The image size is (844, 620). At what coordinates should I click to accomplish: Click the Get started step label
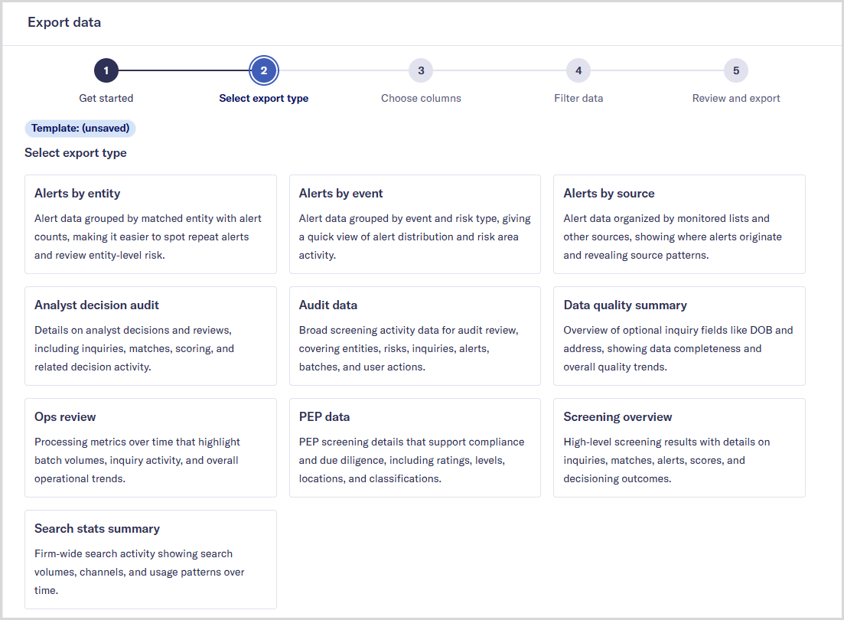coord(106,98)
